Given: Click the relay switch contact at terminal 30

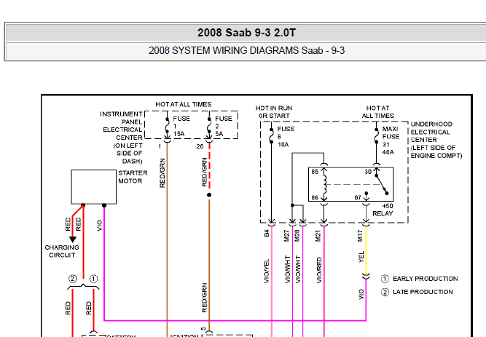Looking at the screenshot, I should tap(382, 184).
